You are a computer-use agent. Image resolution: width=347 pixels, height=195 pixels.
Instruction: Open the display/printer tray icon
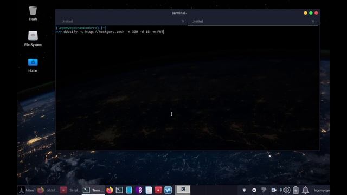click(264, 190)
